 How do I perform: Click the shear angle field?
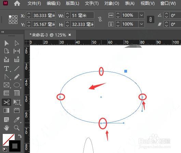pyautogui.click(x=175, y=24)
